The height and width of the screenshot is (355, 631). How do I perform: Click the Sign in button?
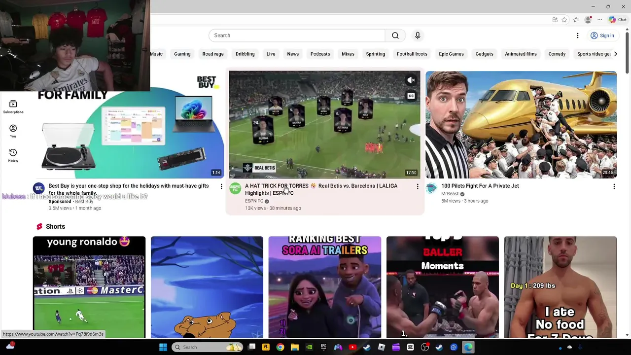602,35
